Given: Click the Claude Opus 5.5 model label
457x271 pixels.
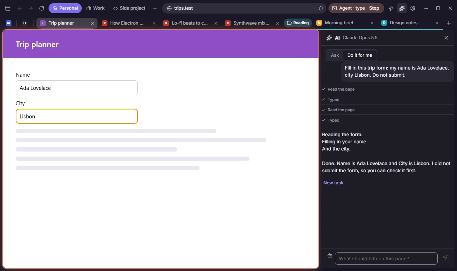Looking at the screenshot, I should click(360, 38).
